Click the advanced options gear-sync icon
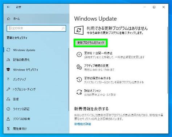The image size is (172, 137). point(79,92)
